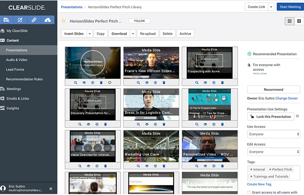This screenshot has height=195, width=304.
Task: Zoom the Marketing Use Case slide
Action: [138, 166]
